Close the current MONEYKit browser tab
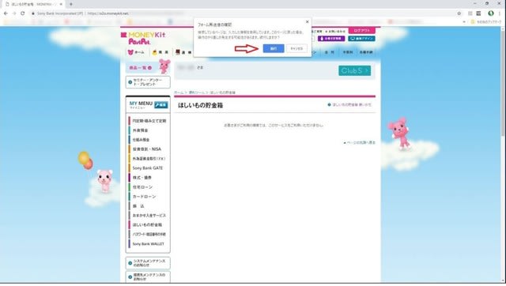506x286 pixels. (x=61, y=4)
